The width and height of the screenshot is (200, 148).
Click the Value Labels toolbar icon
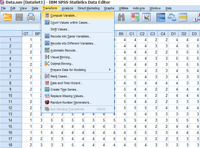(197, 17)
